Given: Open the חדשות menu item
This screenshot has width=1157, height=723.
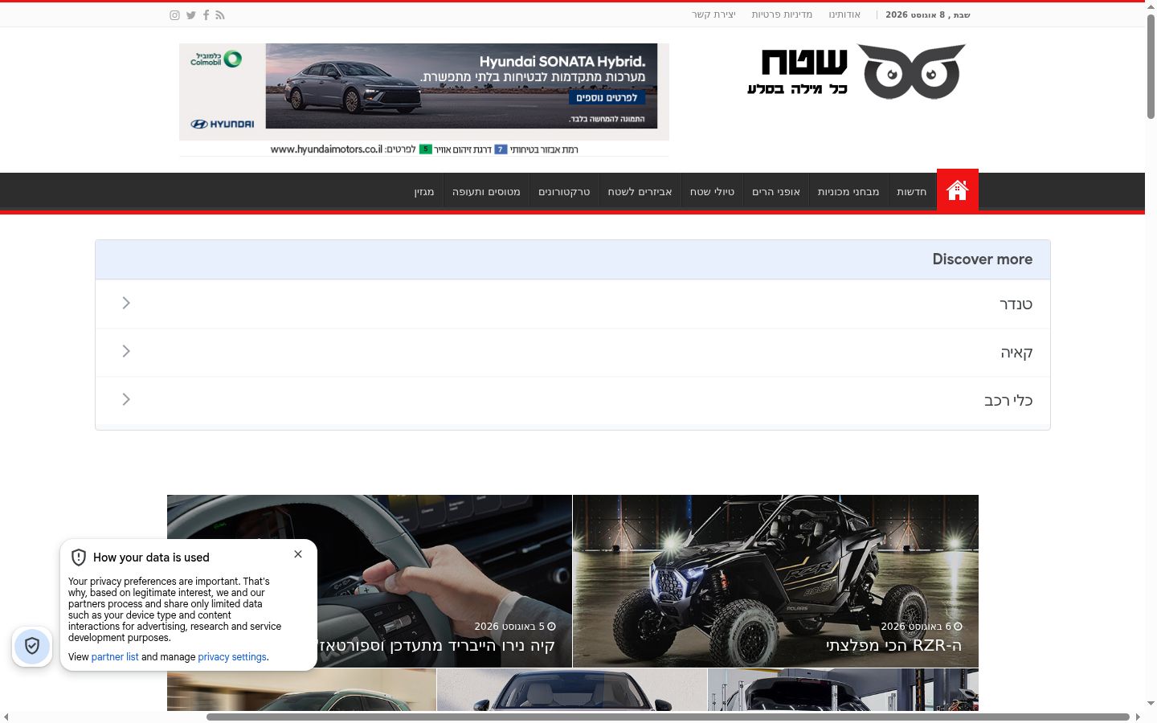Looking at the screenshot, I should pos(912,191).
